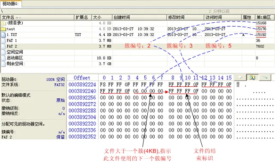Screen dimensions: 275x162
Task: Click the 100% 空闲 value in info panel
Action: [55, 80]
